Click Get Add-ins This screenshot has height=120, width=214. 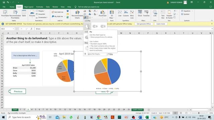click(58, 12)
